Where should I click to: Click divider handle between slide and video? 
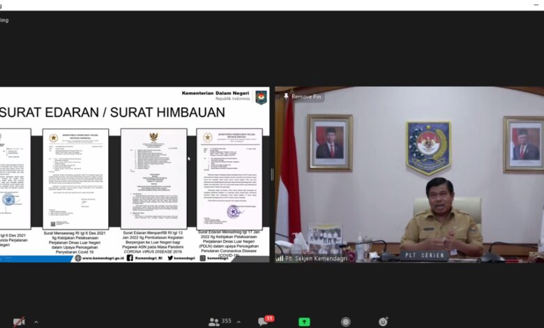coord(272,174)
